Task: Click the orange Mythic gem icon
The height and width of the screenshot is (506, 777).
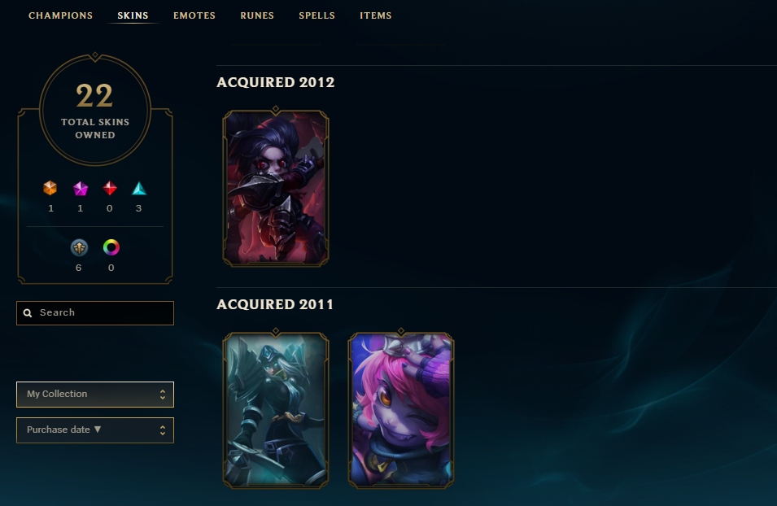Action: [50, 188]
